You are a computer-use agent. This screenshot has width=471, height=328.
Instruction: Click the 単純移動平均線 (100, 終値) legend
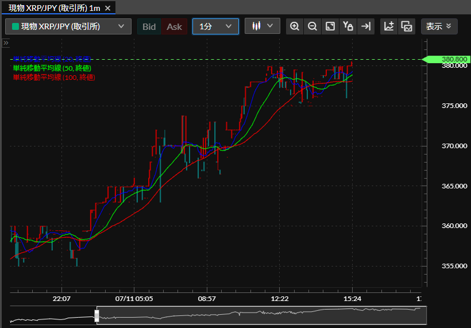(54, 78)
